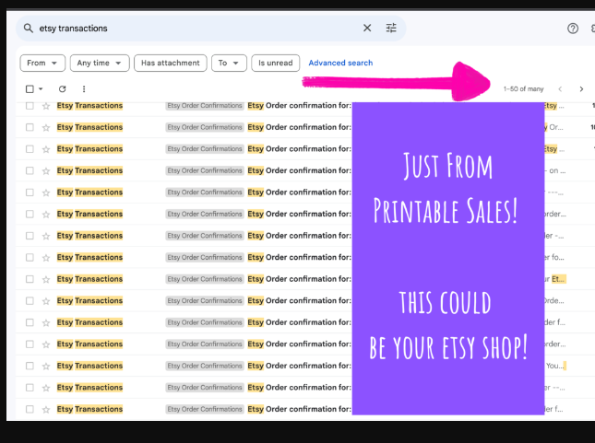The height and width of the screenshot is (443, 595).
Task: Open the More three-dot menu
Action: tap(84, 89)
